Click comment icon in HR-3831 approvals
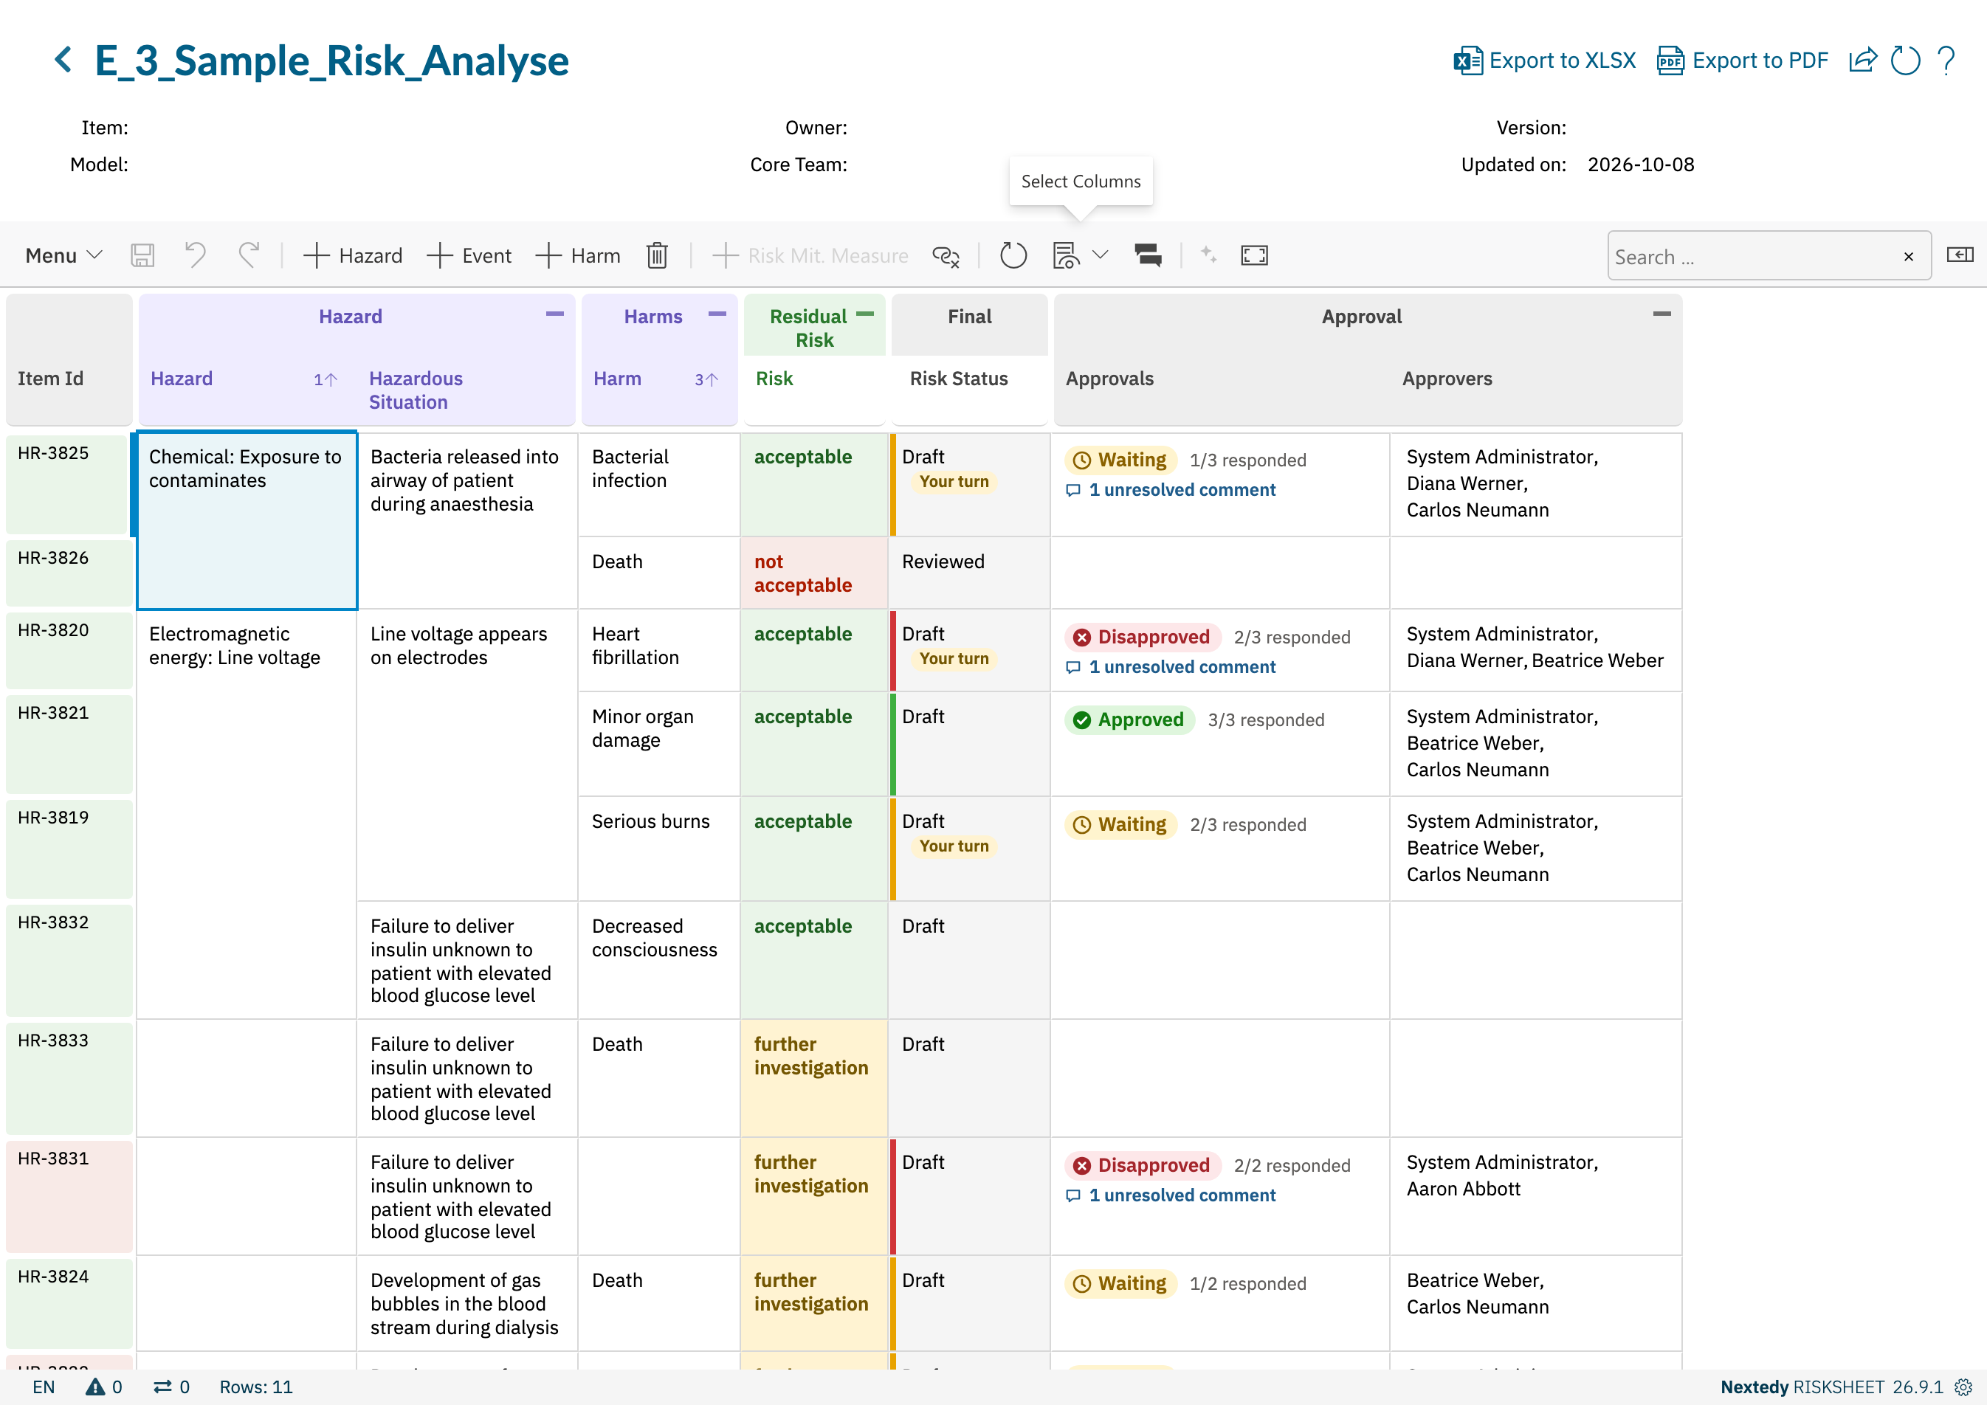 (1073, 1195)
